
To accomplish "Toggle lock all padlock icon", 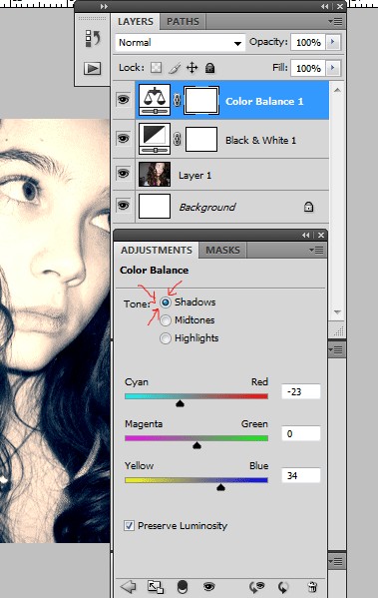I will 209,68.
